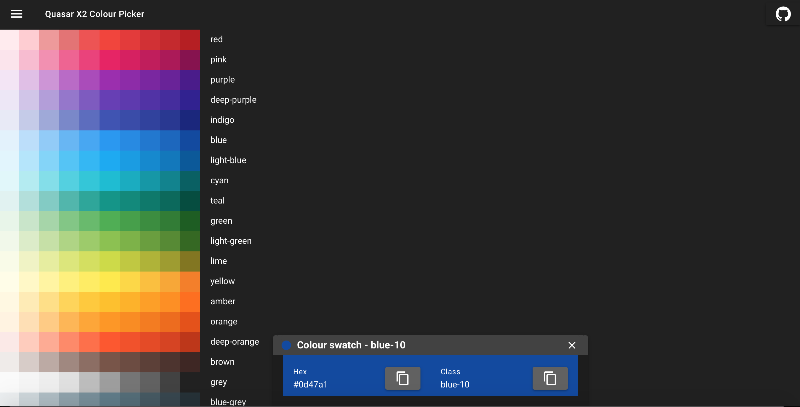
Task: Select the deep-purple colour label
Action: tap(233, 100)
